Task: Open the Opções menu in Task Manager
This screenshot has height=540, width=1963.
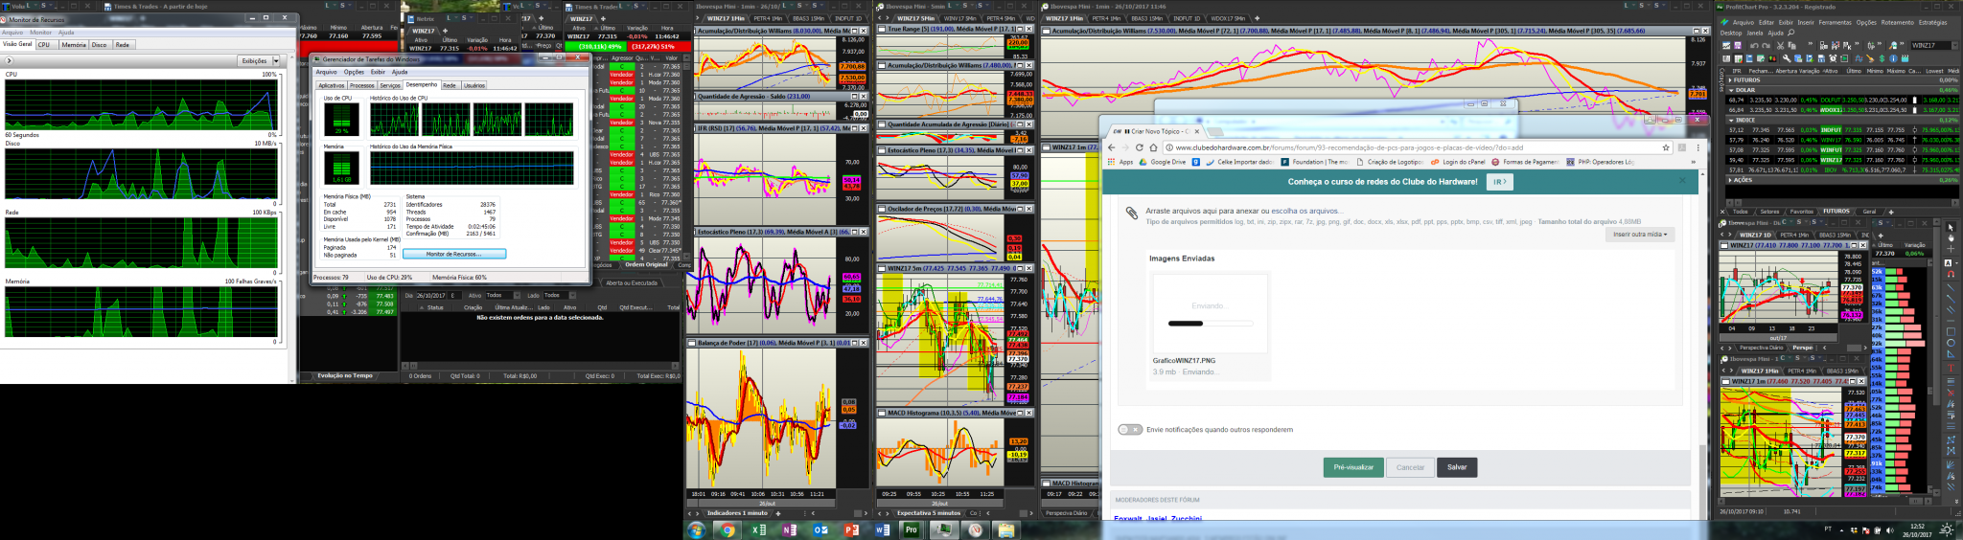Action: [x=354, y=72]
